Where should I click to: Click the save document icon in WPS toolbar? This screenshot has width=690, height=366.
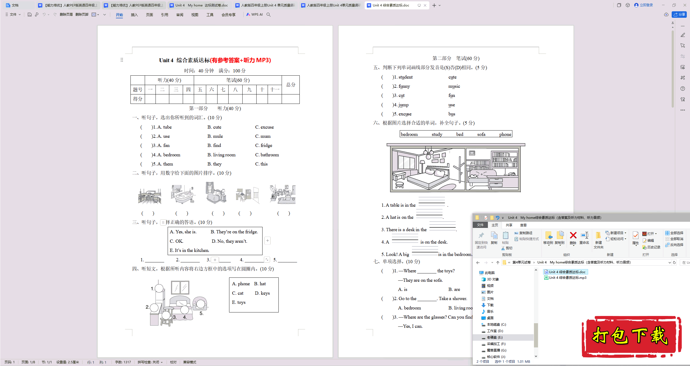(30, 15)
